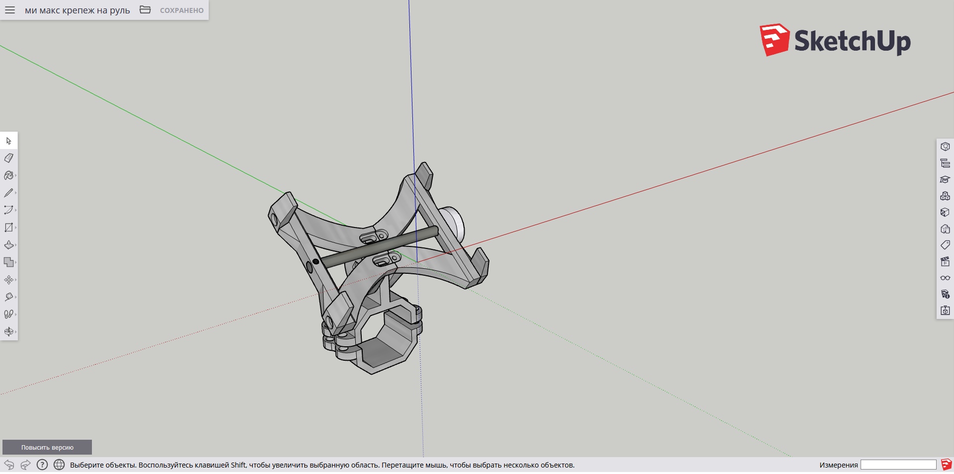Viewport: 954px width, 474px height.
Task: Choose the Move tool with four arrows
Action: (9, 280)
